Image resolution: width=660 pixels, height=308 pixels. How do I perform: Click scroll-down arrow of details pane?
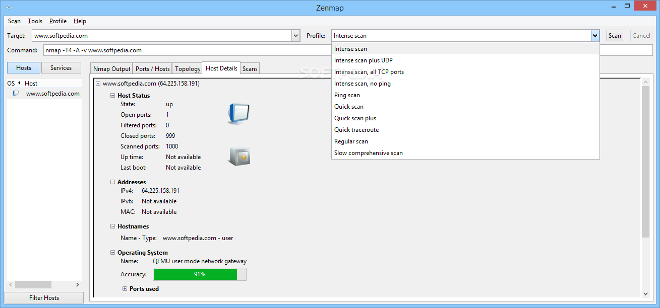click(646, 294)
